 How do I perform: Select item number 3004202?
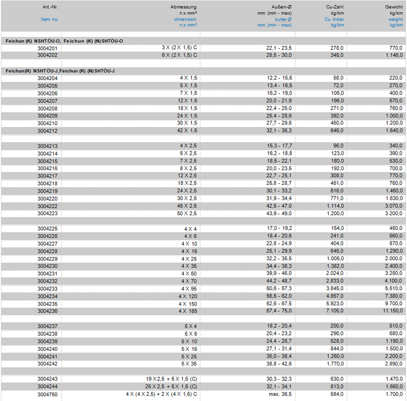coord(47,55)
